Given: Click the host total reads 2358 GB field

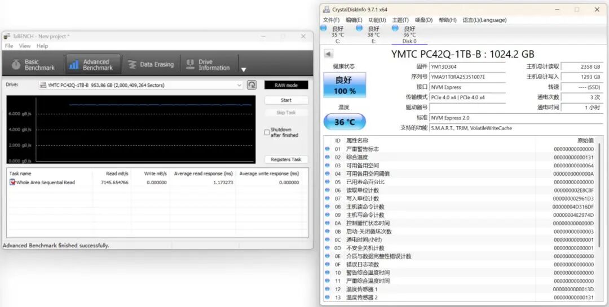Looking at the screenshot, I should tap(582, 67).
